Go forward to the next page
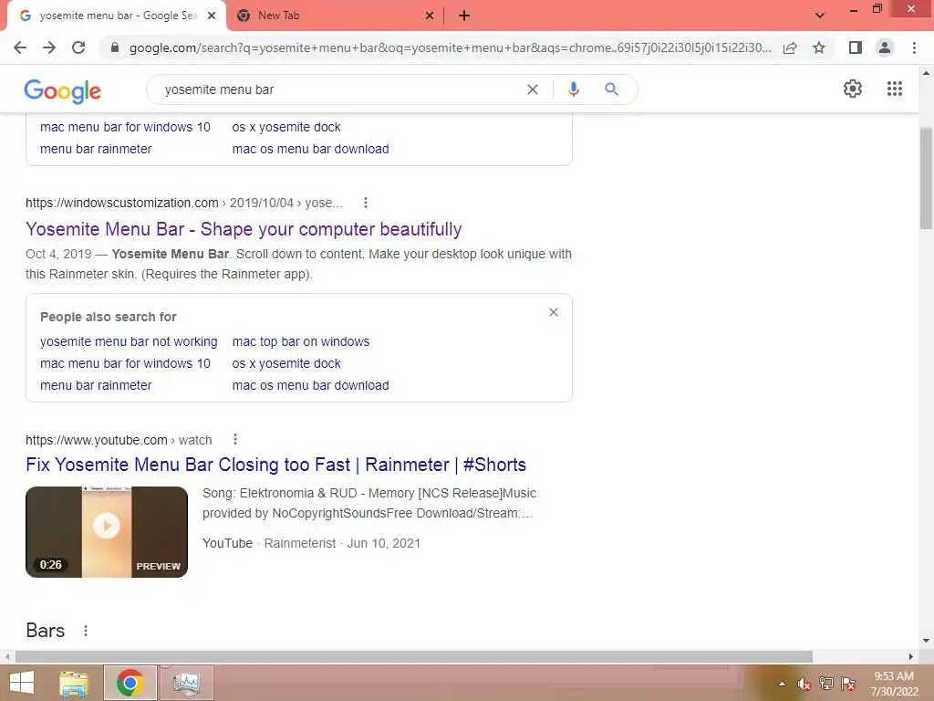934x701 pixels. click(x=49, y=47)
